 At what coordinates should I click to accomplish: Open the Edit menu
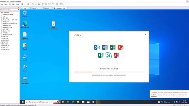tap(2, 4)
